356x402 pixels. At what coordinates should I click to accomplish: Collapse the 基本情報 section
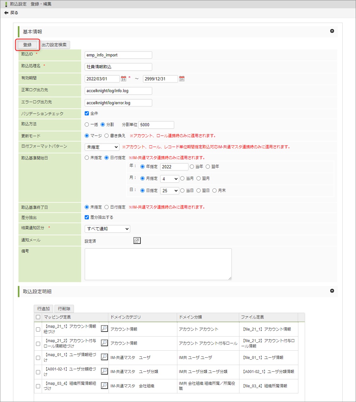coord(332,31)
